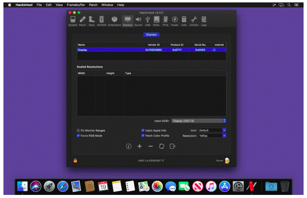Click the info icon below checkboxes
The image size is (307, 198).
pos(129,146)
